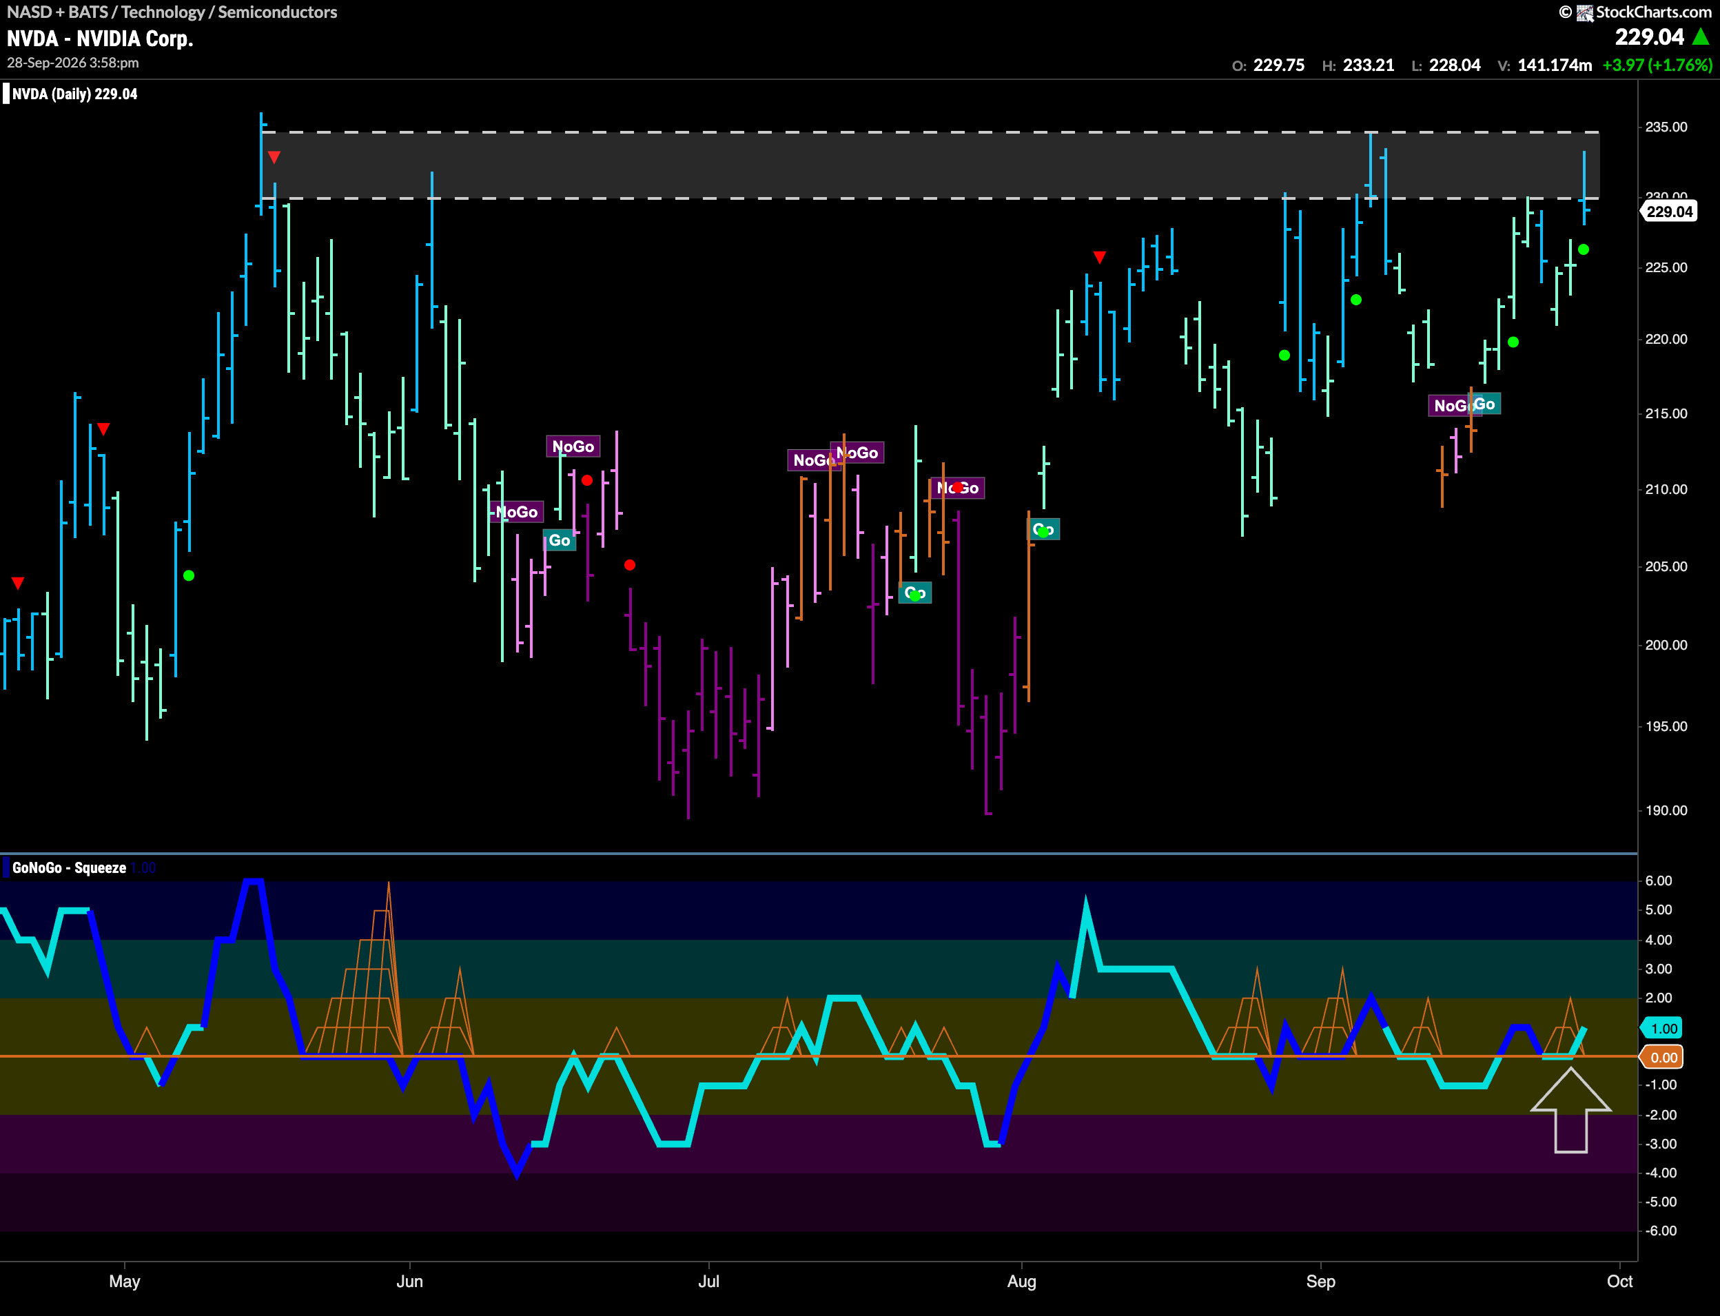
Task: Select the lower NoGo label in early June
Action: (517, 513)
